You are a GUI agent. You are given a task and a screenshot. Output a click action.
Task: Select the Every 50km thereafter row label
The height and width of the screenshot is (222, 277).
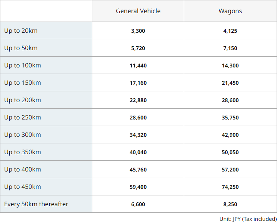tap(36, 204)
